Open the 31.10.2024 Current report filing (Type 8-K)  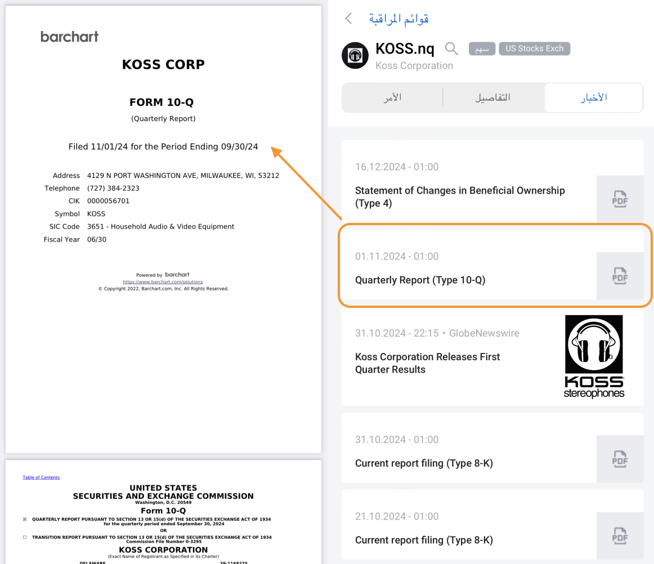[492, 447]
